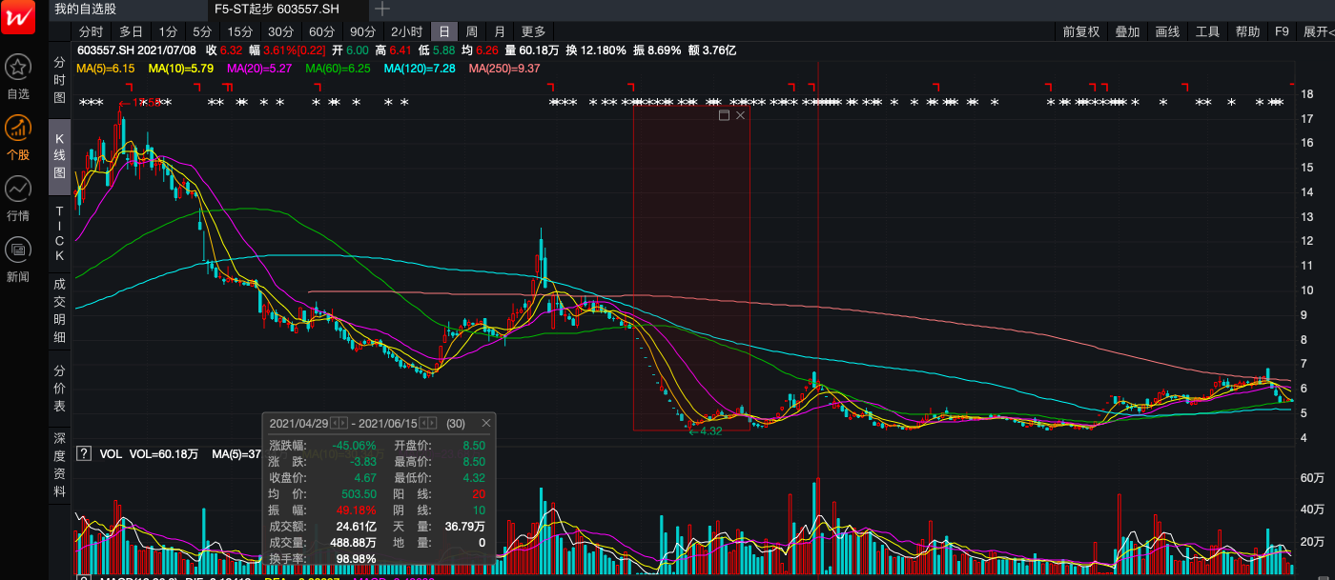
Task: Open the 帮助 help menu
Action: tap(1247, 31)
